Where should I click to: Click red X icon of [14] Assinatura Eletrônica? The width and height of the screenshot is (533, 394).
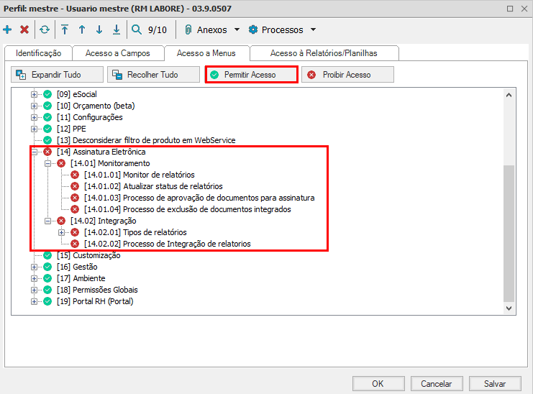[x=47, y=152]
